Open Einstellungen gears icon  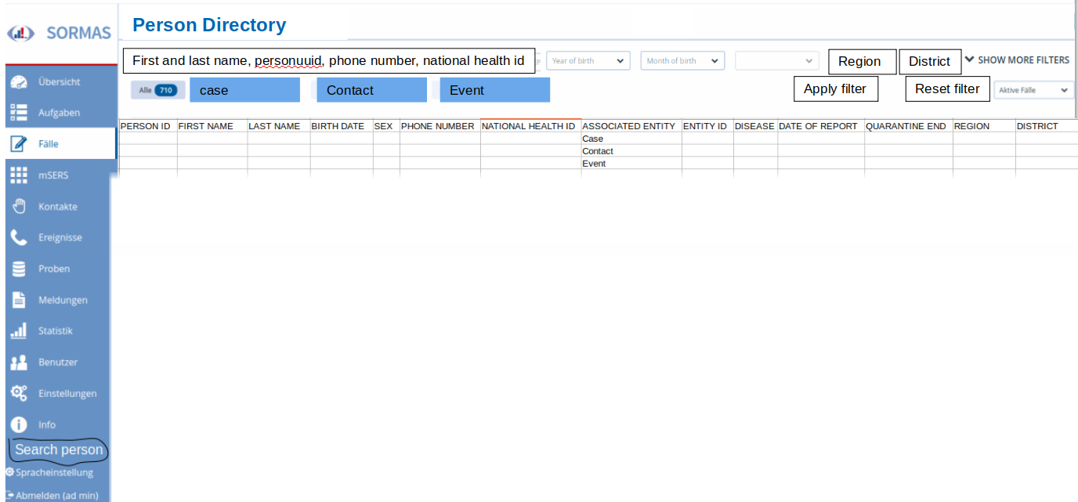coord(20,393)
